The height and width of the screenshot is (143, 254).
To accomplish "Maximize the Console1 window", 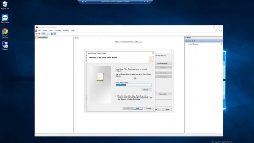I will point(214,27).
